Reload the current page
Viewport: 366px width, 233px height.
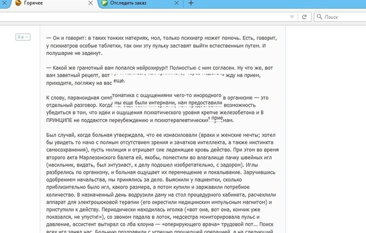pyautogui.click(x=304, y=17)
